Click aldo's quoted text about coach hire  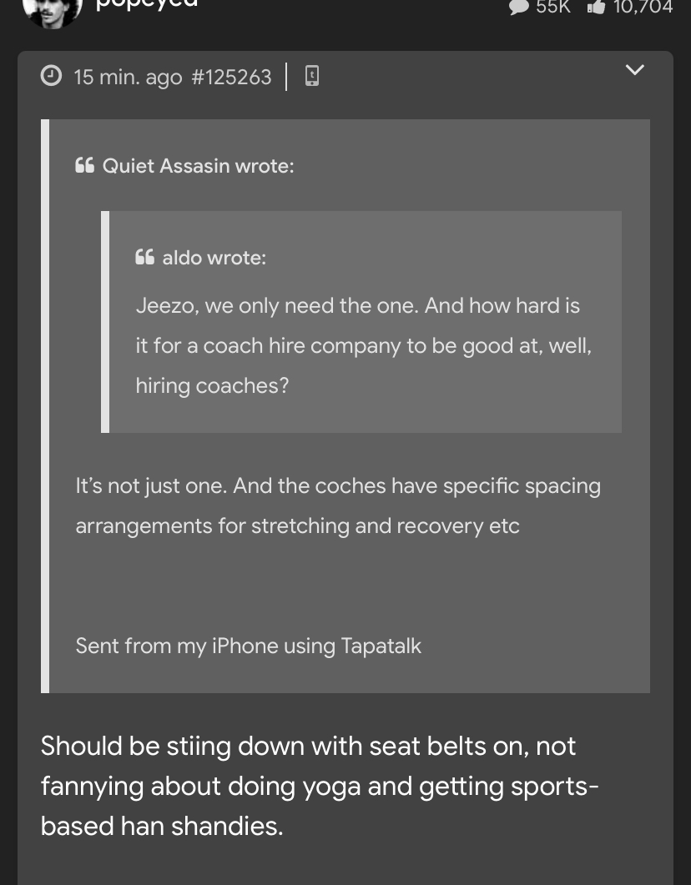363,345
